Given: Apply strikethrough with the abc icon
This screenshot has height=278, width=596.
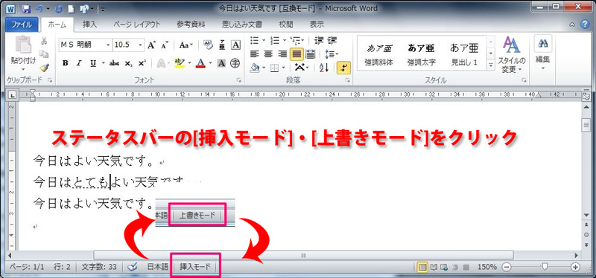Looking at the screenshot, I should click(x=114, y=63).
